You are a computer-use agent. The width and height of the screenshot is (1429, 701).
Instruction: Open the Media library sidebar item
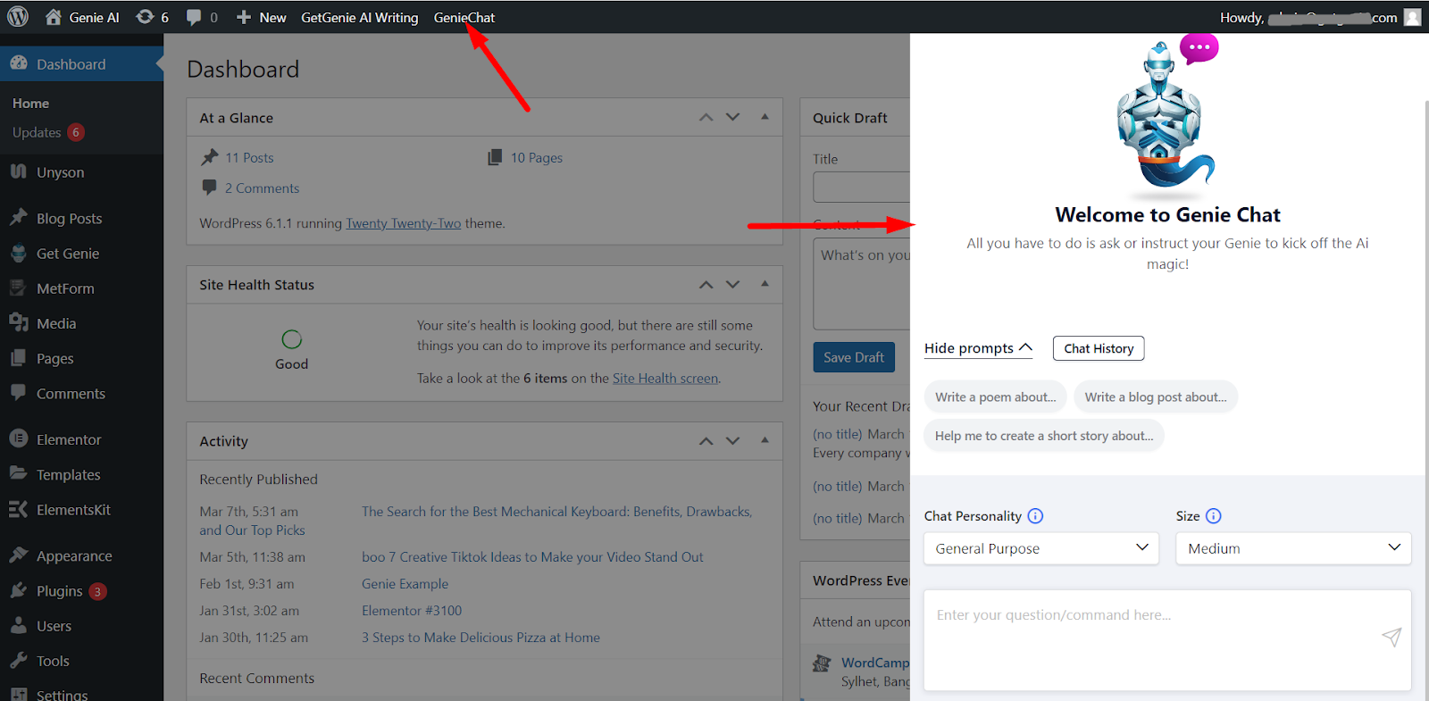point(81,323)
